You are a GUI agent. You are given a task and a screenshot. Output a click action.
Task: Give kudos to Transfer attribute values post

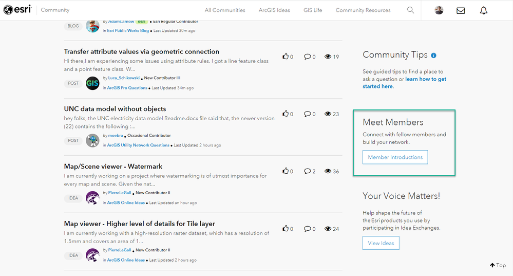click(286, 57)
